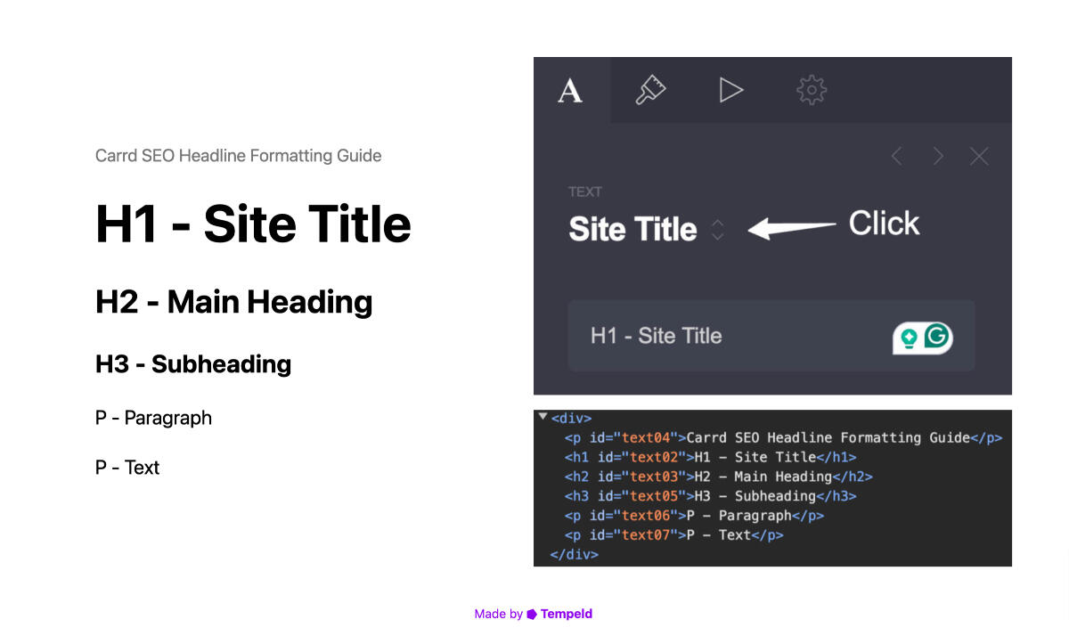Go to previous element with the left chevron
This screenshot has width=1069, height=644.
(x=896, y=156)
